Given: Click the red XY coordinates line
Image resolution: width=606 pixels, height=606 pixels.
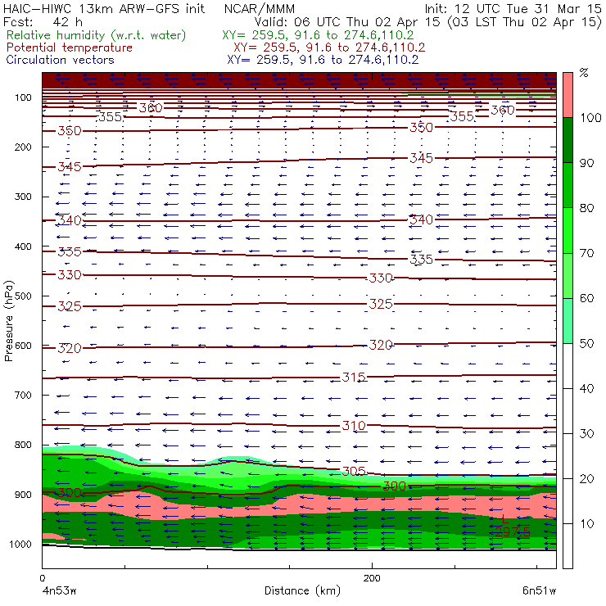Looking at the screenshot, I should (329, 47).
